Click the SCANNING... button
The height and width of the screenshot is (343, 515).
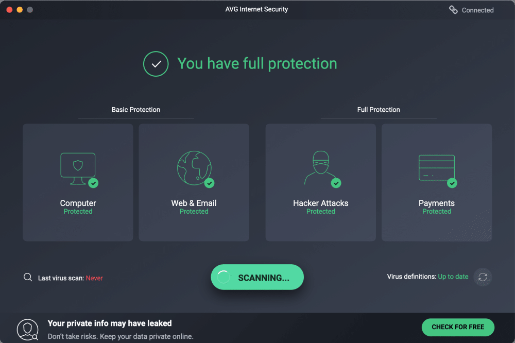coord(257,277)
